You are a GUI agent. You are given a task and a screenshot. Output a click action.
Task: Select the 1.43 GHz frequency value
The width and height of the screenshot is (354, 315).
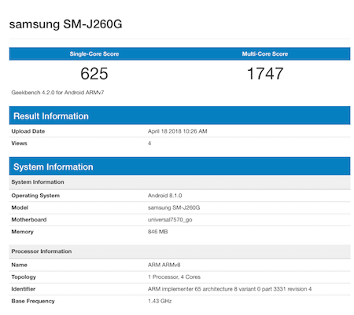(x=160, y=301)
